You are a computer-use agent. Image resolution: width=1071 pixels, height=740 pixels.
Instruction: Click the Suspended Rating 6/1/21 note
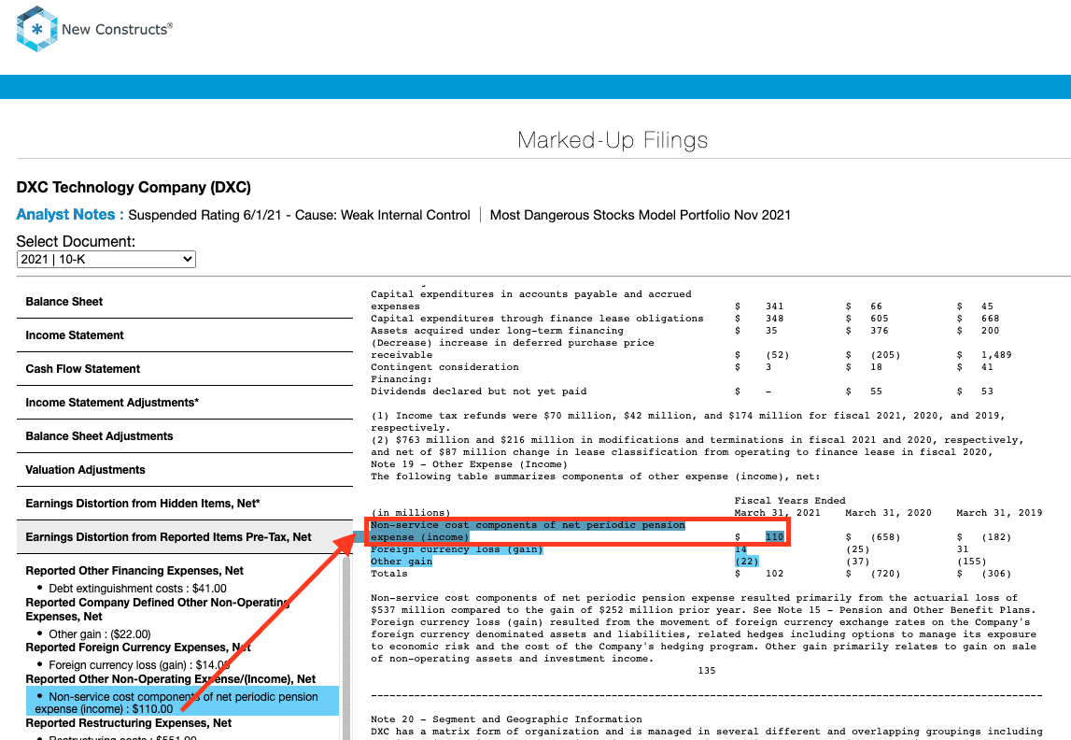[299, 215]
